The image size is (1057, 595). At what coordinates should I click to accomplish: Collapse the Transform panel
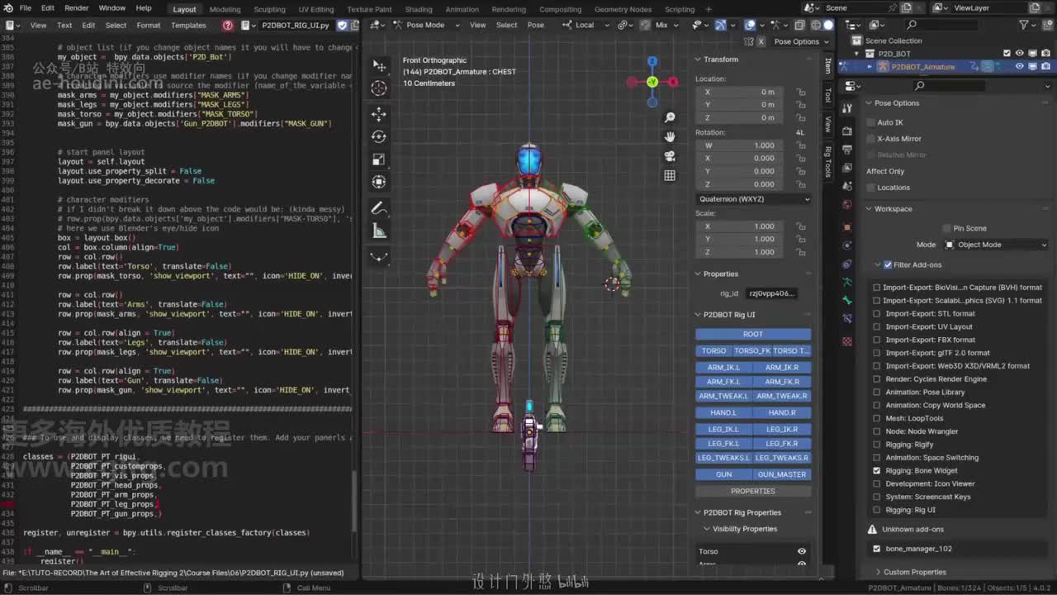[717, 59]
